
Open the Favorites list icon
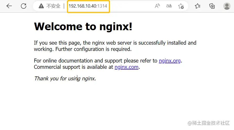coord(198,6)
